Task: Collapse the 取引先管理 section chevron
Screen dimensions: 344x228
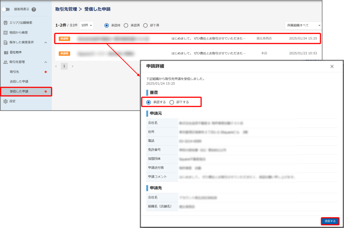Action: click(x=46, y=62)
